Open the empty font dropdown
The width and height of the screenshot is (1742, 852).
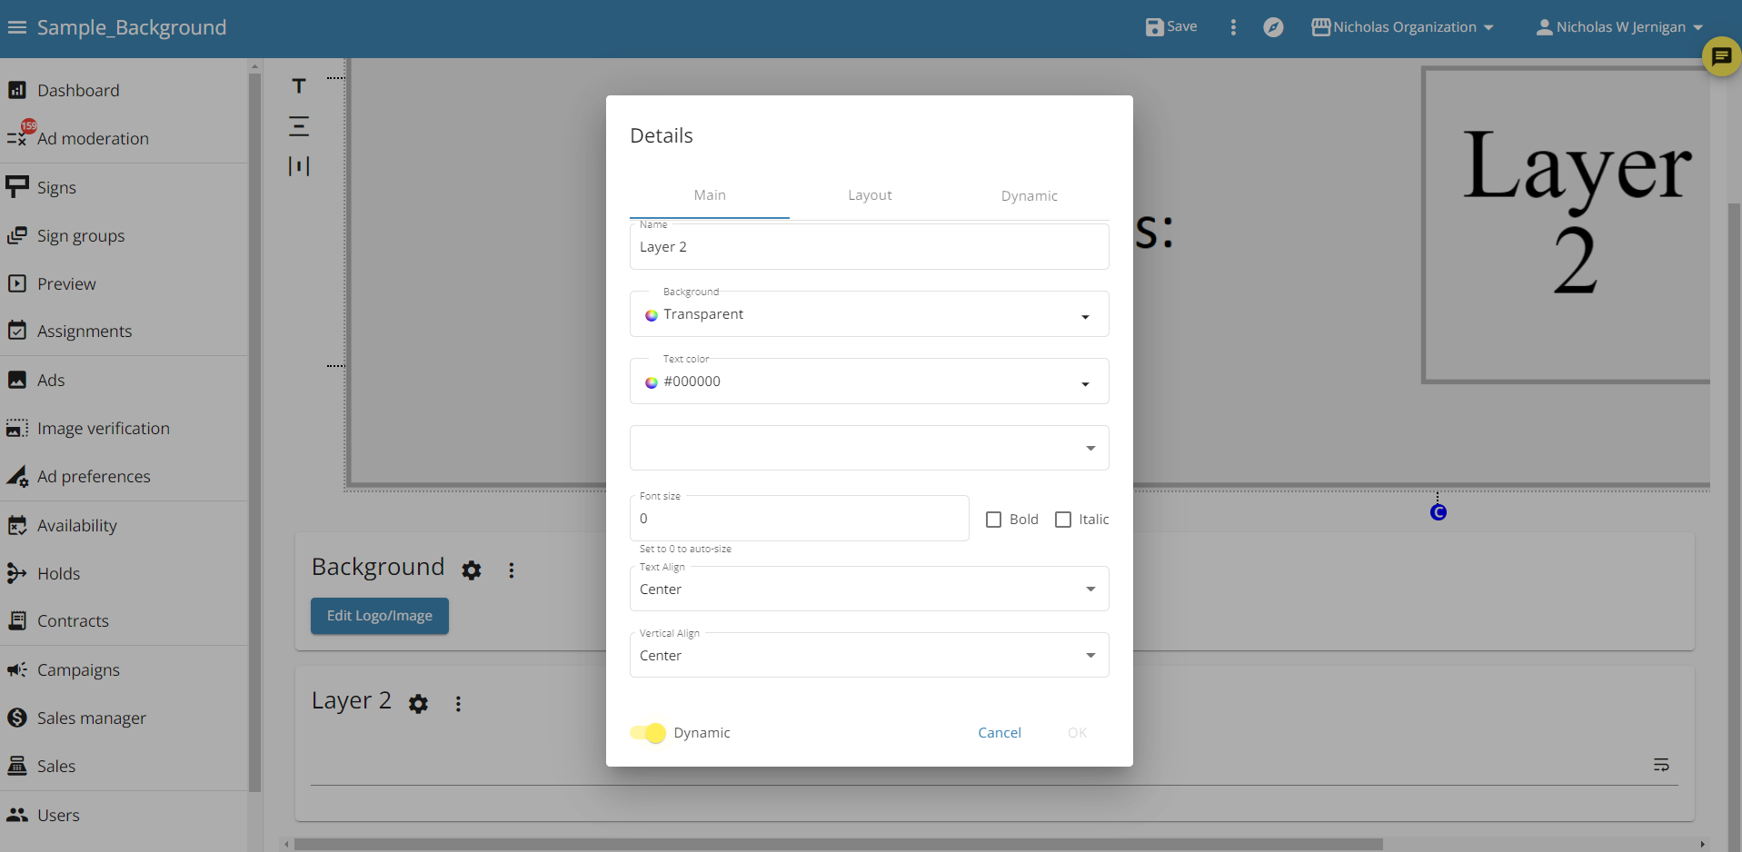[869, 448]
